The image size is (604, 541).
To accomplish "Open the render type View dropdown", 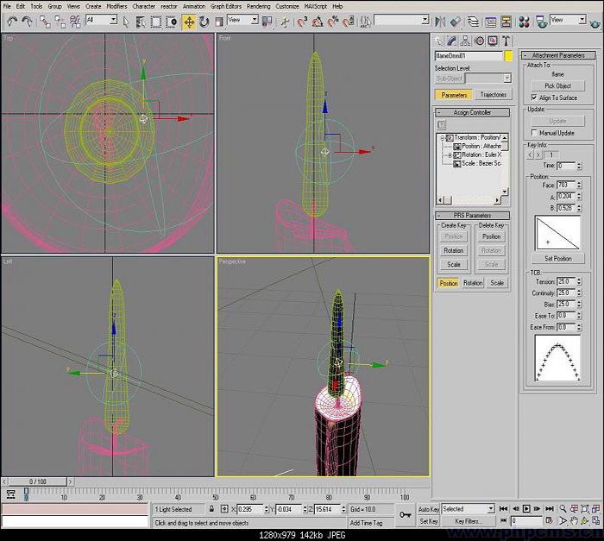I will pyautogui.click(x=568, y=19).
